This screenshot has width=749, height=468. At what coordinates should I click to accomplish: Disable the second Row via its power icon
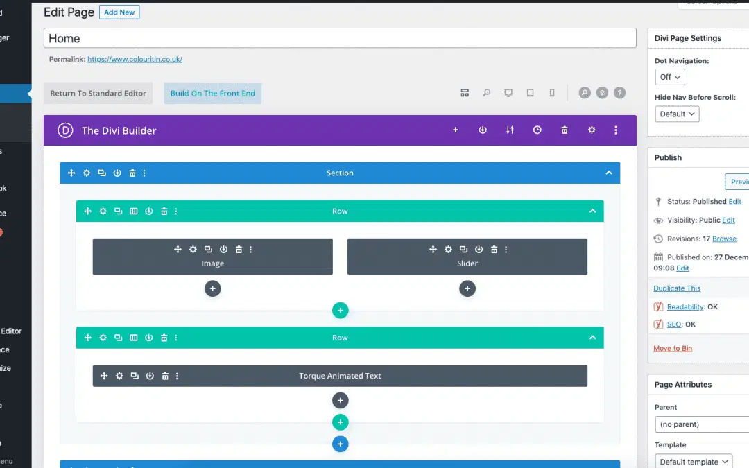point(148,338)
